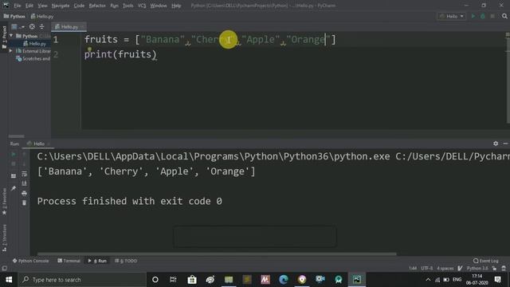Click the Python 3.6 interpreter selector
Screen dimensions: 510x287
point(477,268)
